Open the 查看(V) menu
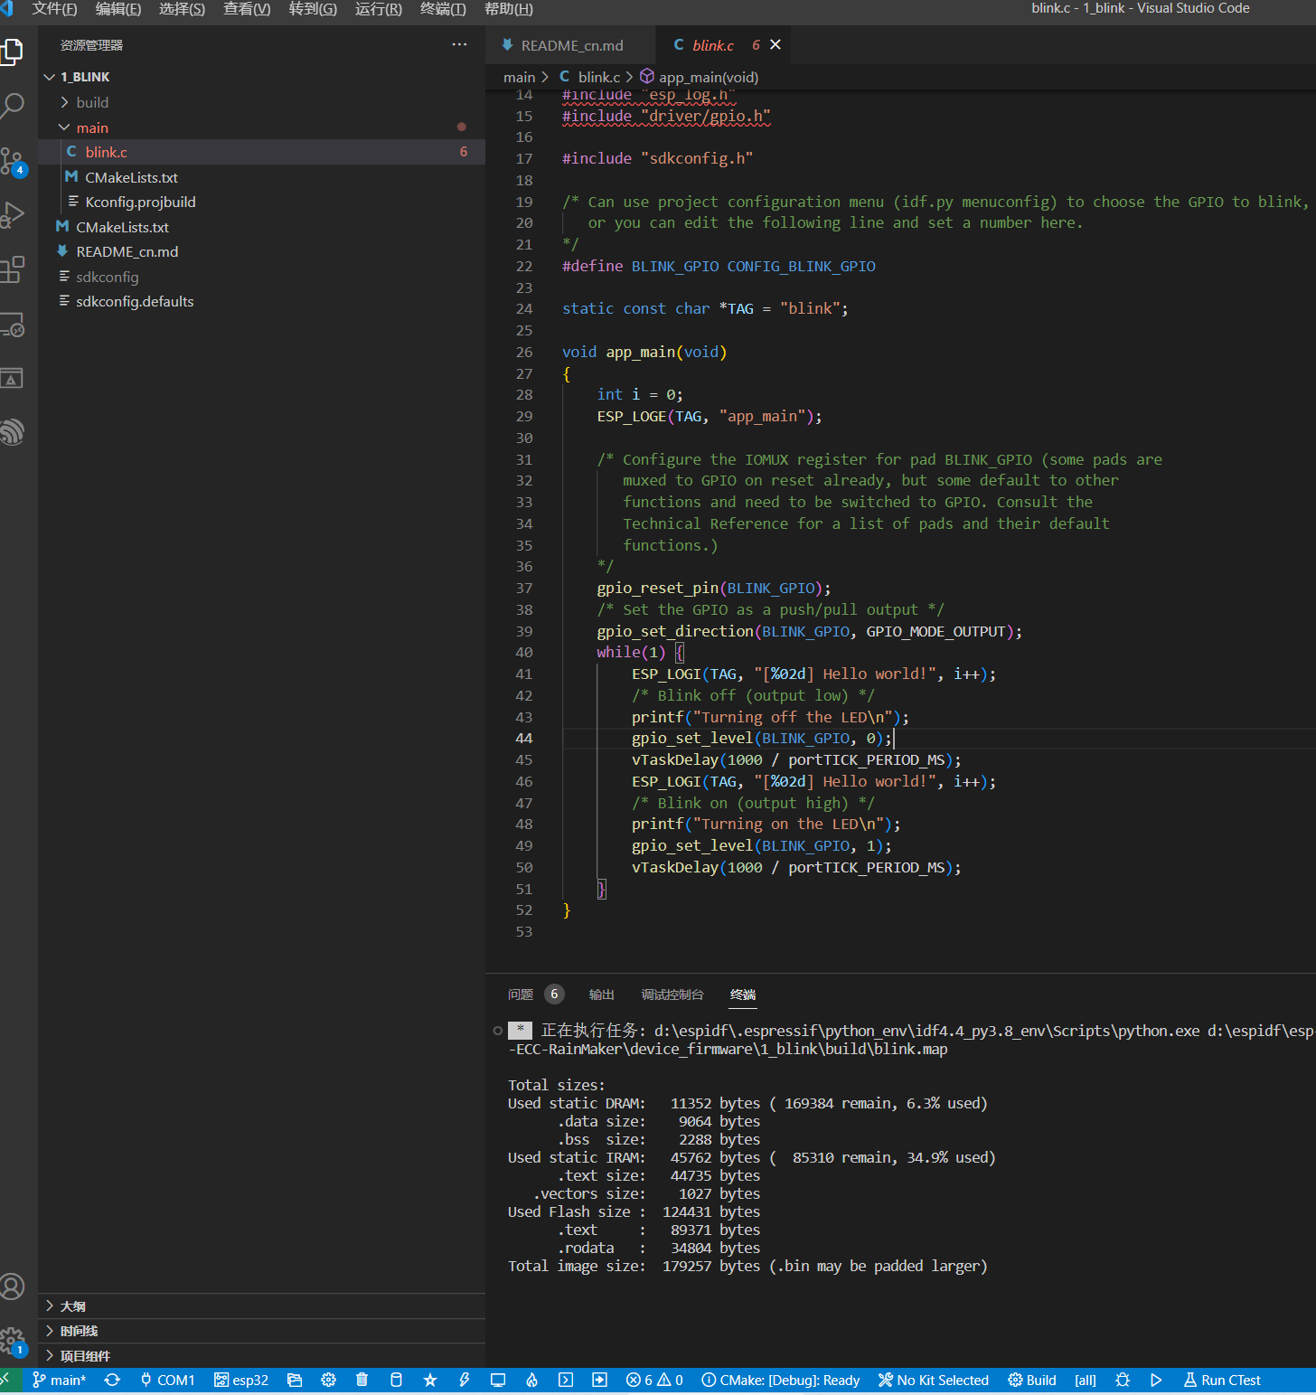 pyautogui.click(x=247, y=9)
